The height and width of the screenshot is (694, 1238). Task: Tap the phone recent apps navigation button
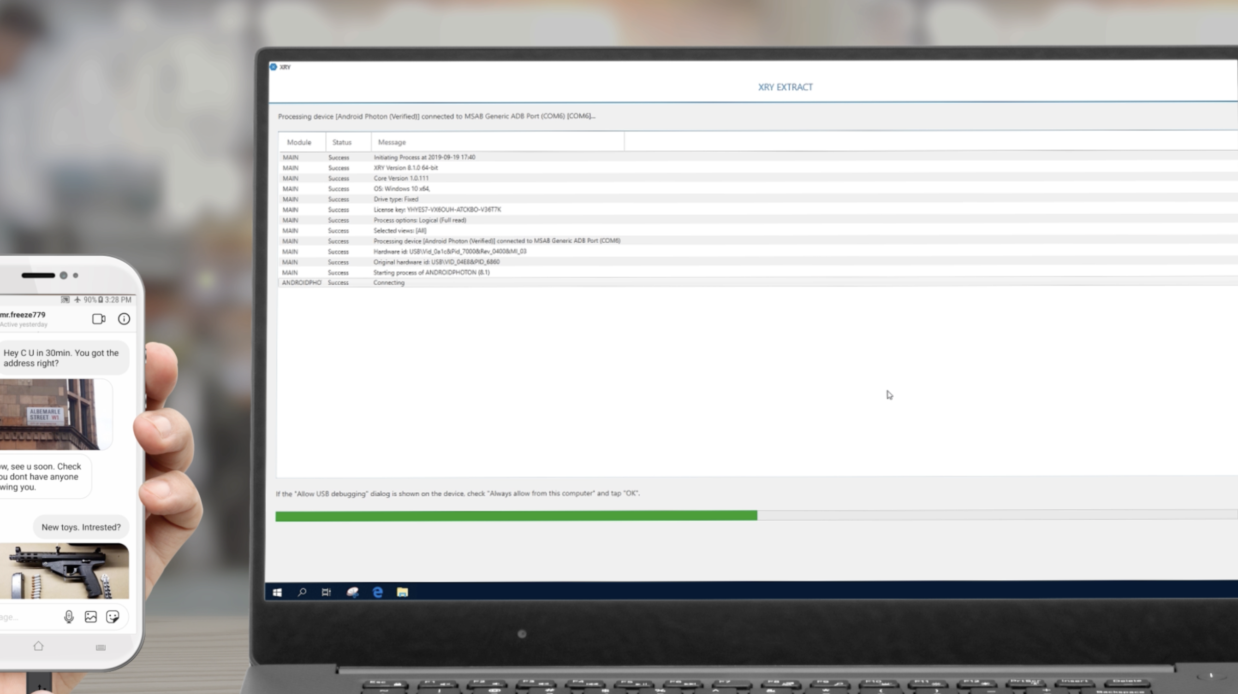[101, 647]
